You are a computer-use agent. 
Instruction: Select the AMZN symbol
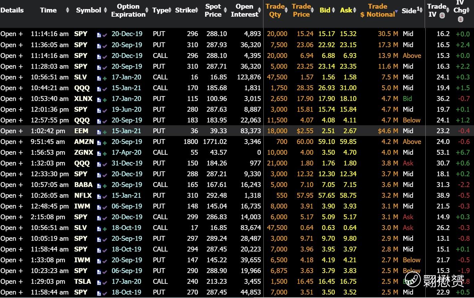tap(84, 142)
